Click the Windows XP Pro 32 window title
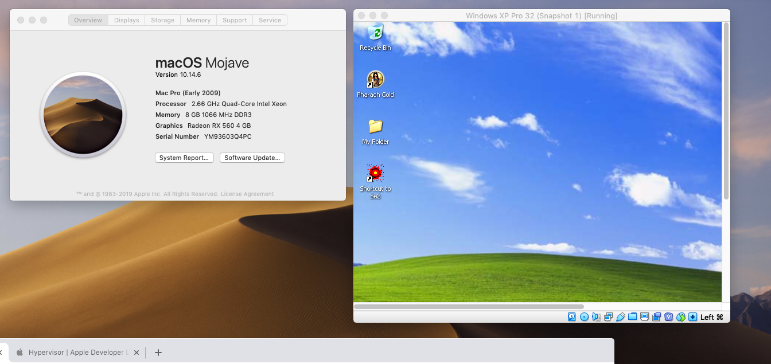 (542, 15)
